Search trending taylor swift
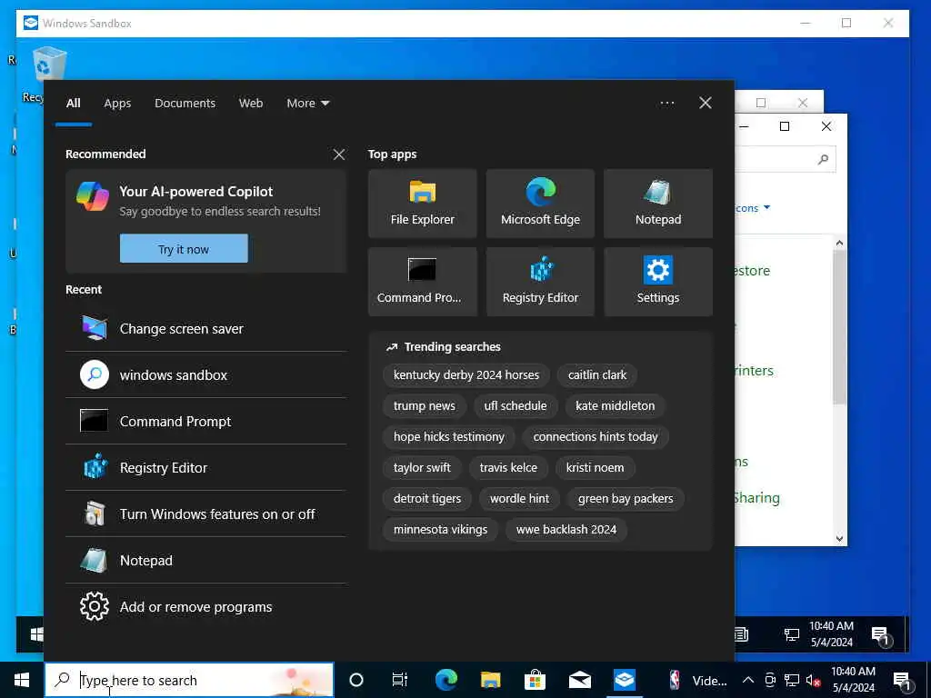931x698 pixels. (422, 468)
